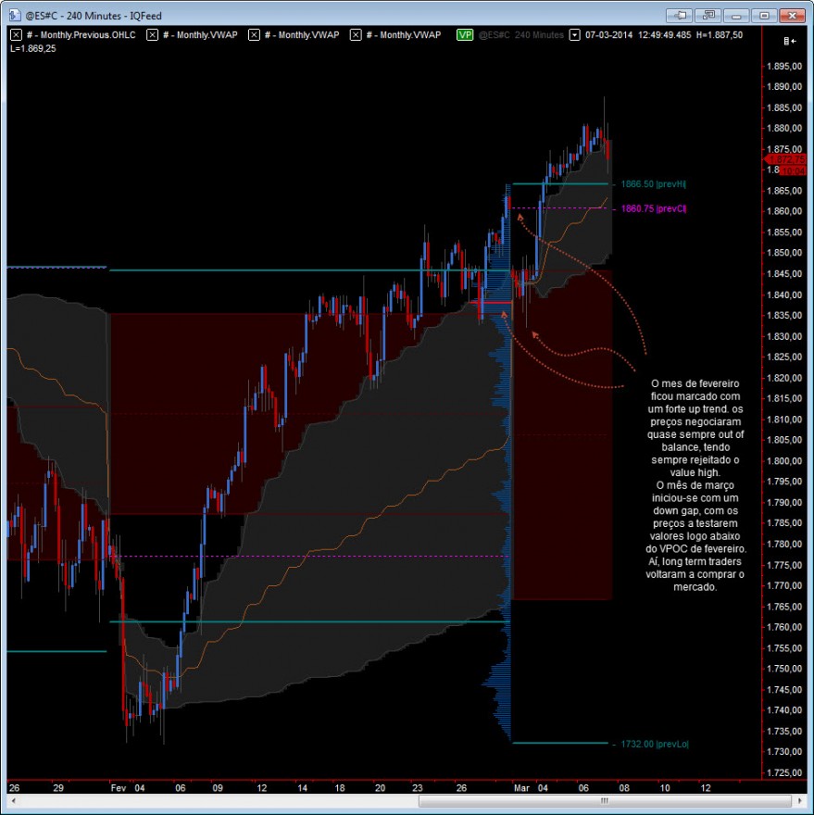Maximize the @ES#C chart window
This screenshot has width=814, height=815.
764,15
